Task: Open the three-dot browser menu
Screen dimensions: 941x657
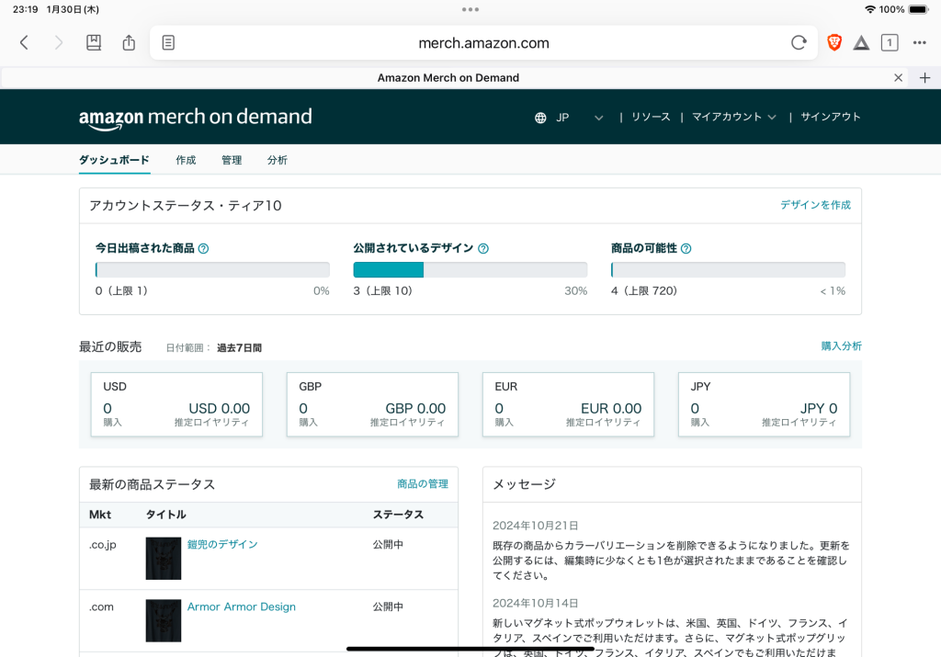Action: 920,42
